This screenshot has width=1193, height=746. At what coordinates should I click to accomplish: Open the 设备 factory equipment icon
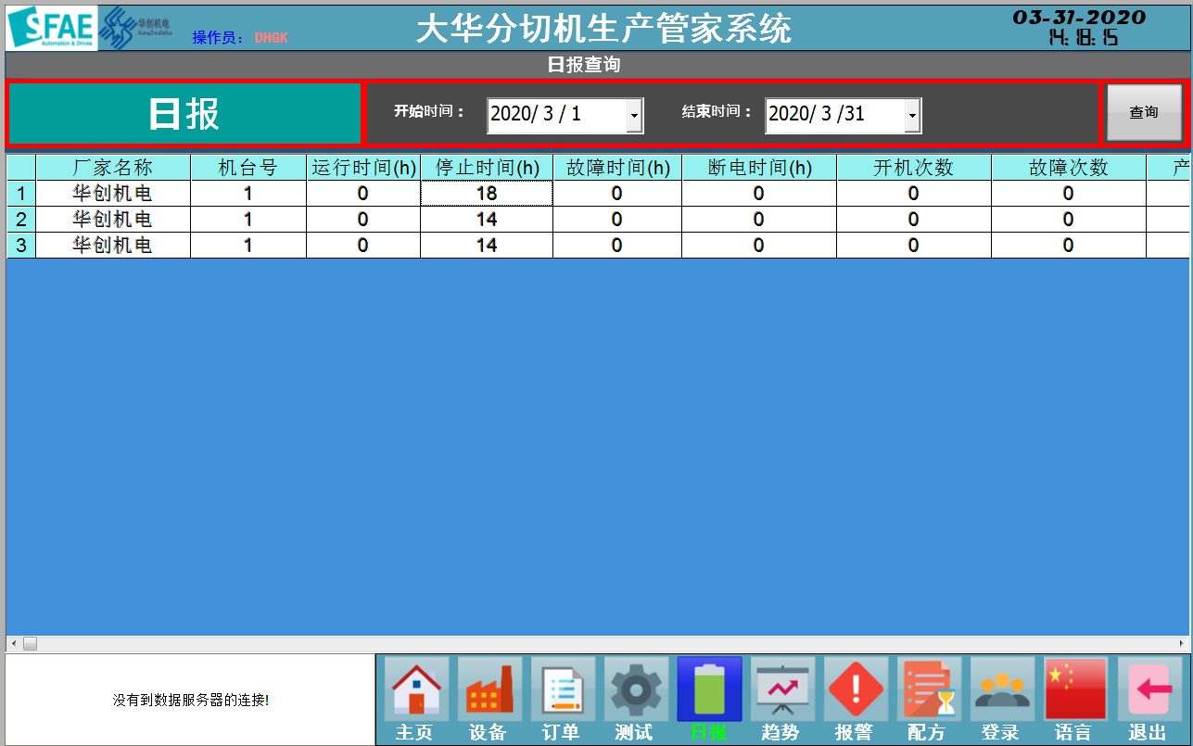pos(489,689)
